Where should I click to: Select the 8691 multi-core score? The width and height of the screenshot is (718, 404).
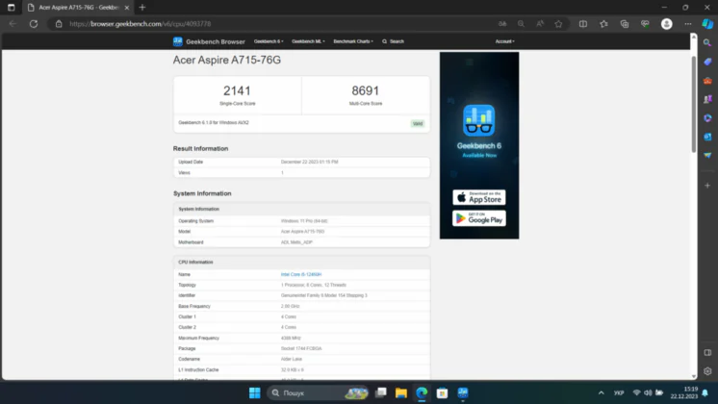365,90
